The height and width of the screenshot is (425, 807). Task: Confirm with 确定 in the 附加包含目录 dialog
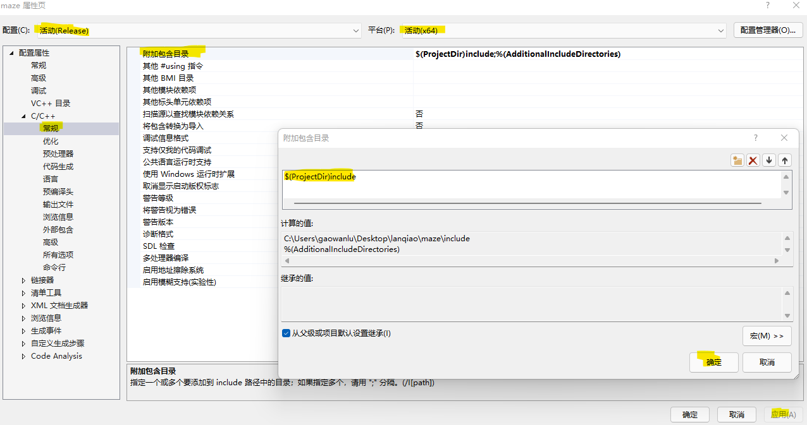click(x=713, y=362)
